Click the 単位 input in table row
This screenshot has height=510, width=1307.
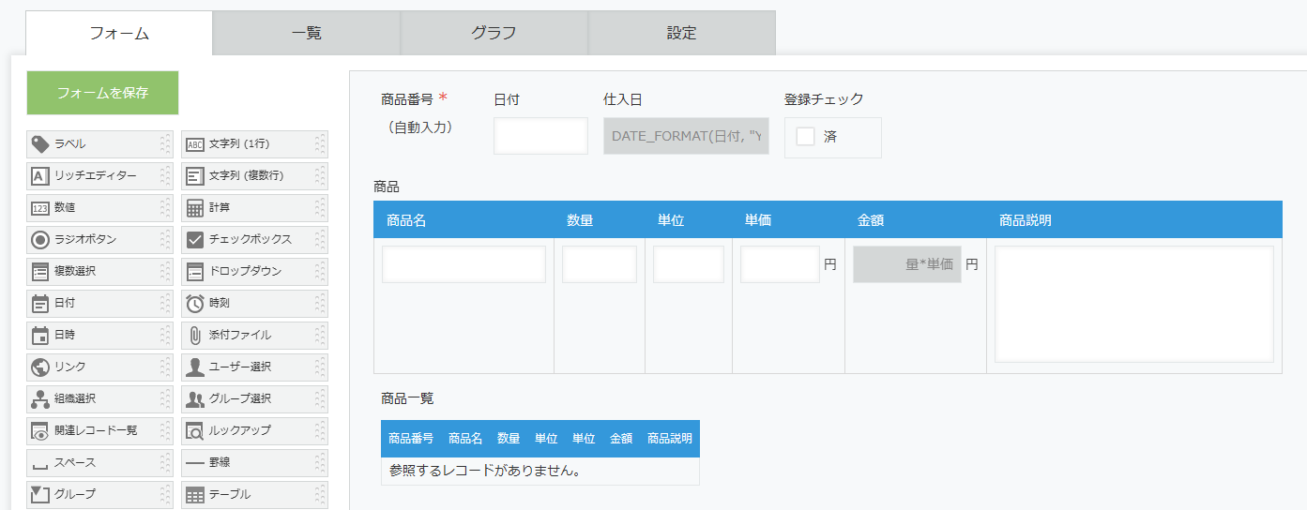(689, 264)
